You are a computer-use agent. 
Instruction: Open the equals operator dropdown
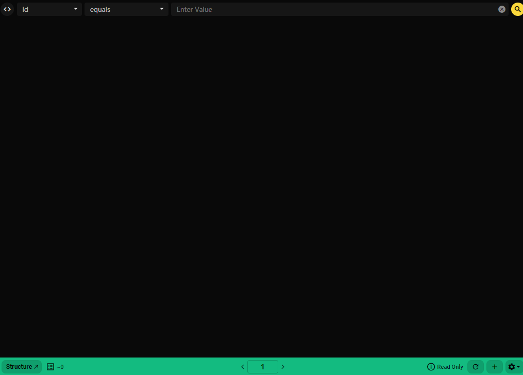point(126,9)
